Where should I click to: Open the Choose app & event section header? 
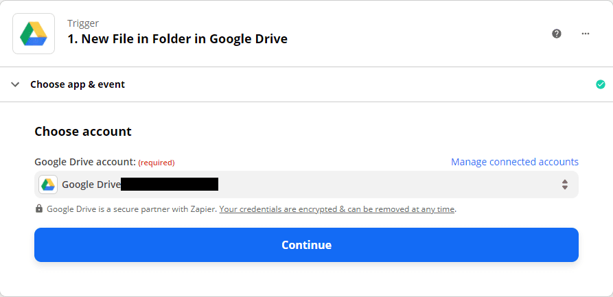(x=78, y=84)
